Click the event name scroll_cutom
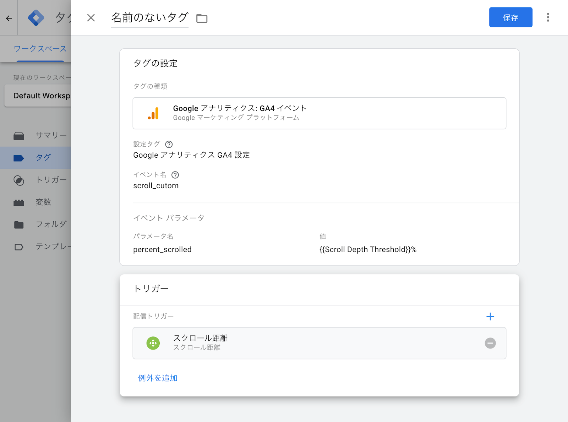The height and width of the screenshot is (422, 568). (156, 186)
